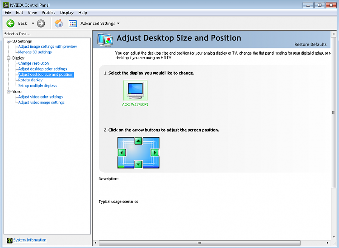Screen dimensions: 339x248
Task: Click the Display category label in tree
Action: point(18,58)
